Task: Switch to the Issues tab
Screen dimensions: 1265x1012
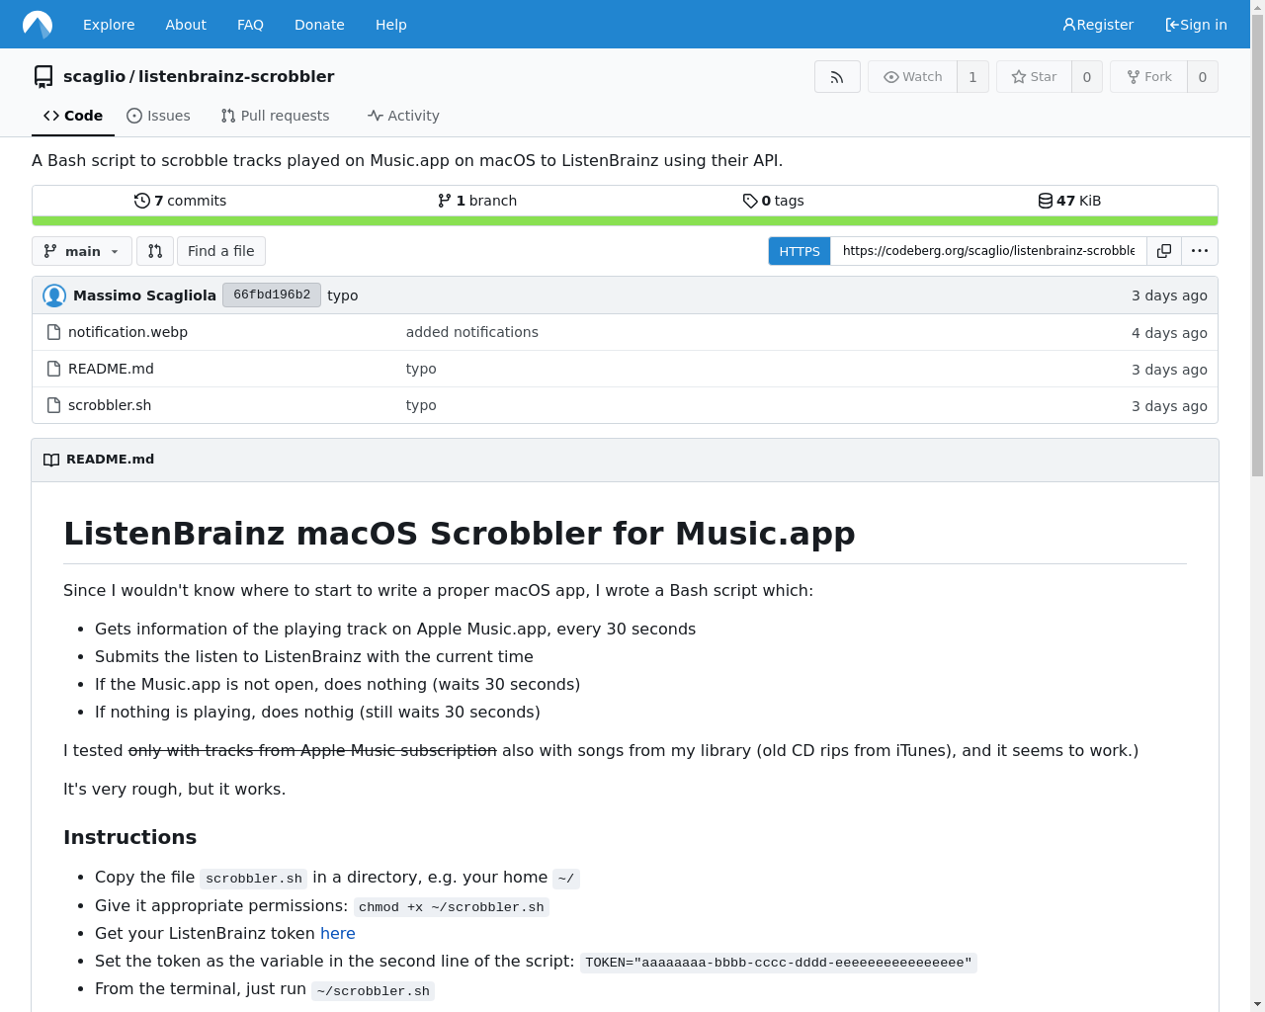Action: coord(158,116)
